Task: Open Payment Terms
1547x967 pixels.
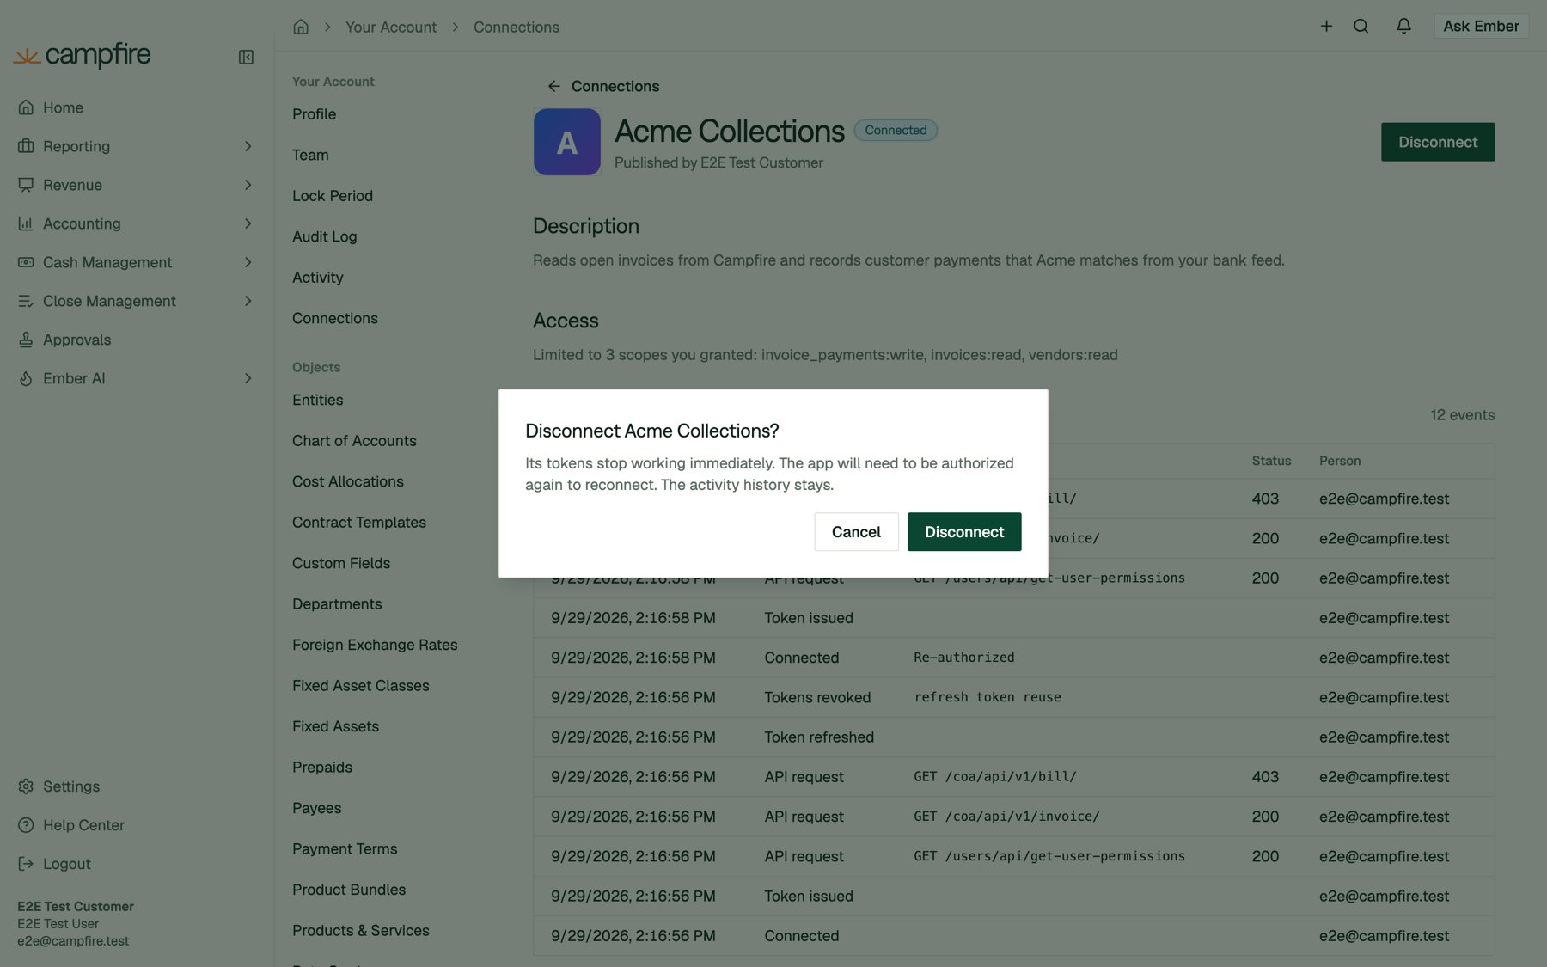Action: click(345, 849)
